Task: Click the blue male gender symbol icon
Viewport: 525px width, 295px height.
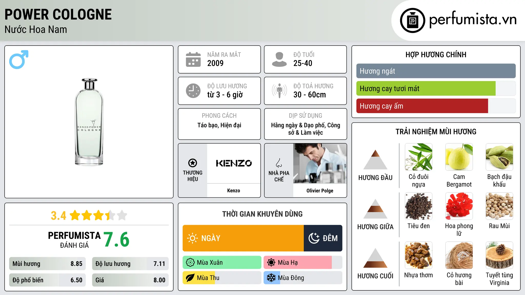Action: (x=19, y=59)
